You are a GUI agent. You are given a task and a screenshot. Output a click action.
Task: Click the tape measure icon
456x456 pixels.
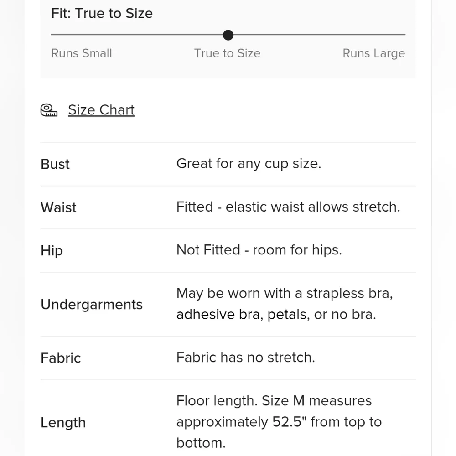[49, 110]
